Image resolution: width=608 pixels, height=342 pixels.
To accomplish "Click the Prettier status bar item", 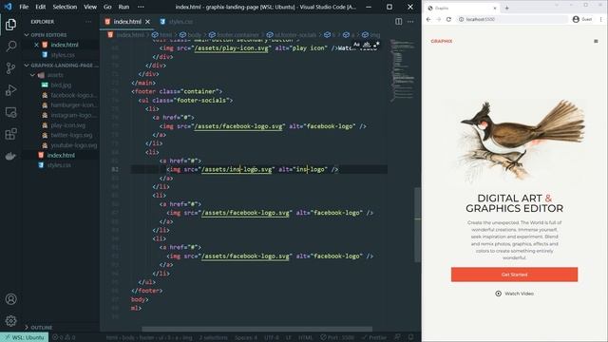I will coord(374,337).
